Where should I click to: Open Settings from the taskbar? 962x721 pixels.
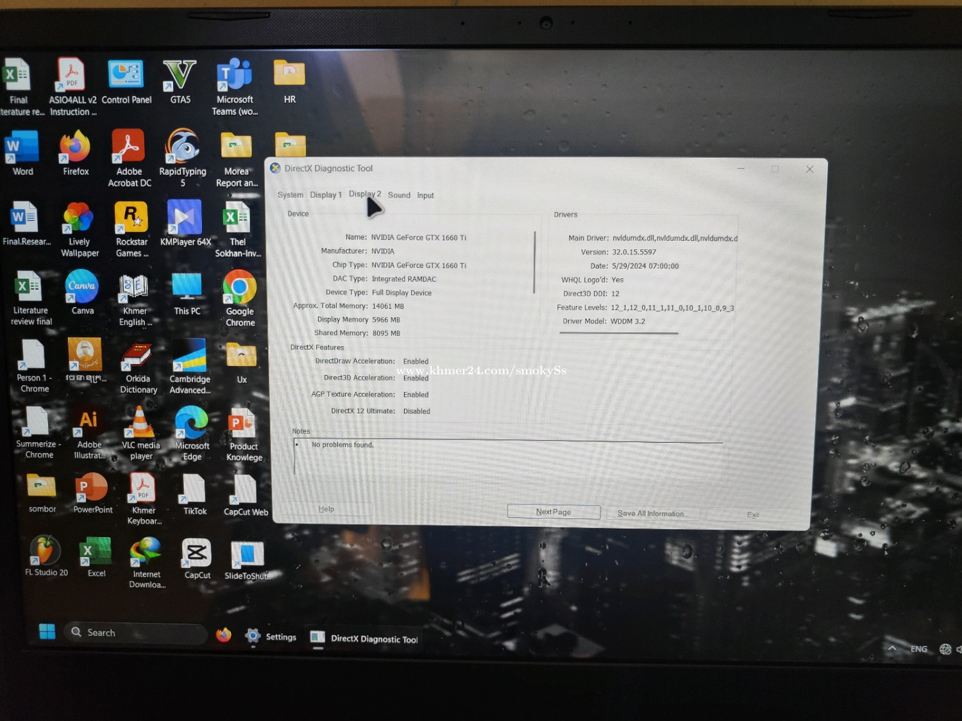pos(271,636)
